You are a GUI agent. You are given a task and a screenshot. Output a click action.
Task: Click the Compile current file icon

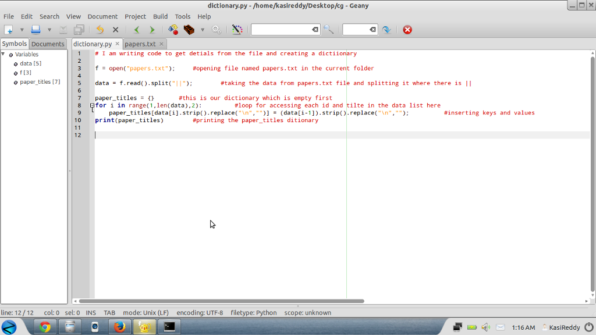point(173,30)
